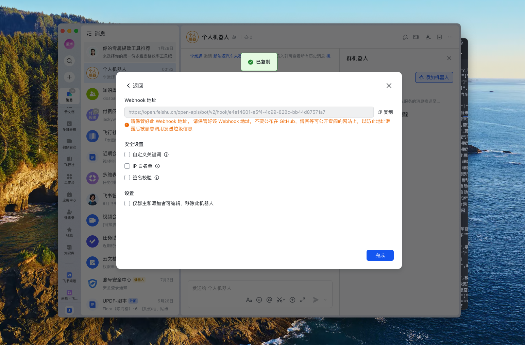Add a member via chat header icon

[x=428, y=37]
